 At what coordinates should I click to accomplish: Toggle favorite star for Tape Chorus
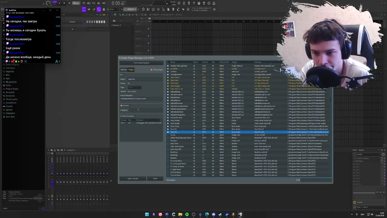168,77
